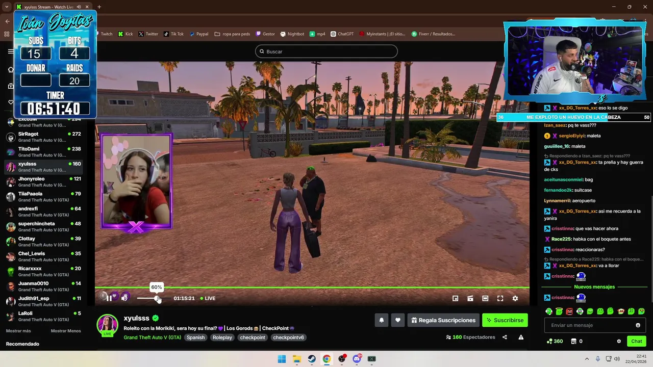Viewport: 653px width, 367px height.
Task: Open the channel points 360 icon
Action: point(555,341)
